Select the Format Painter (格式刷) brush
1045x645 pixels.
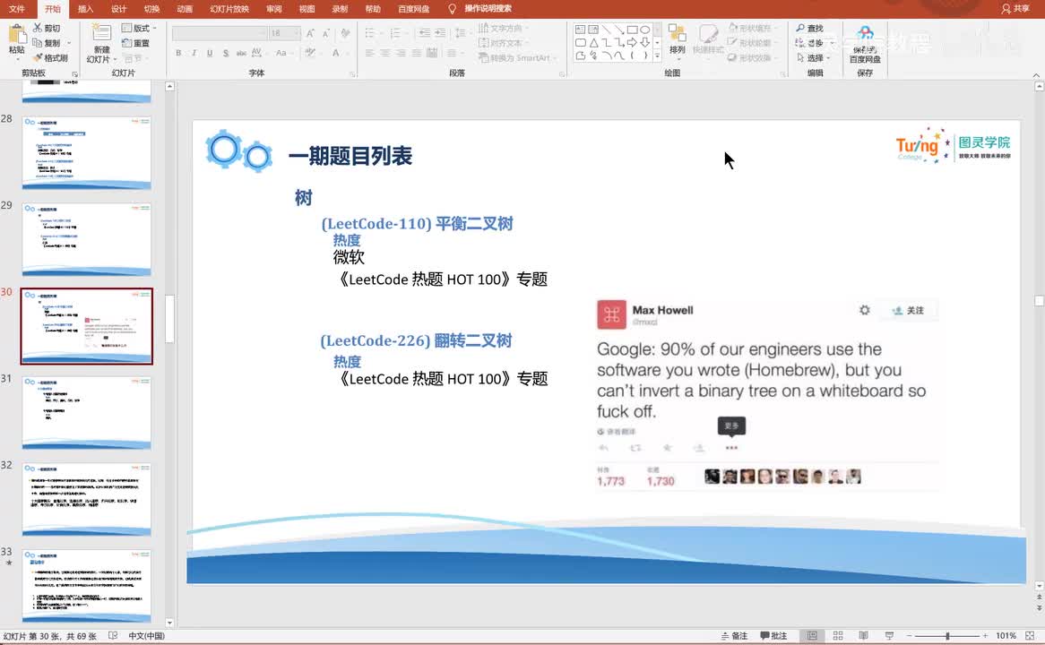click(38, 58)
